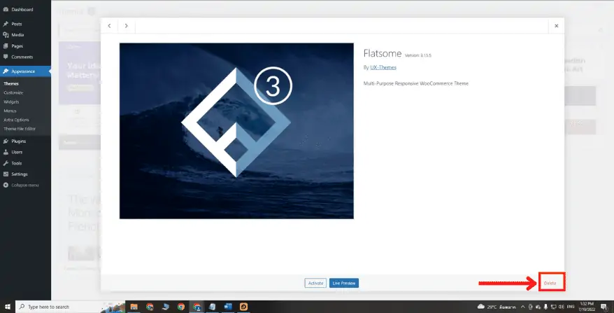
Task: Open the Windows notification center
Action: 604,307
